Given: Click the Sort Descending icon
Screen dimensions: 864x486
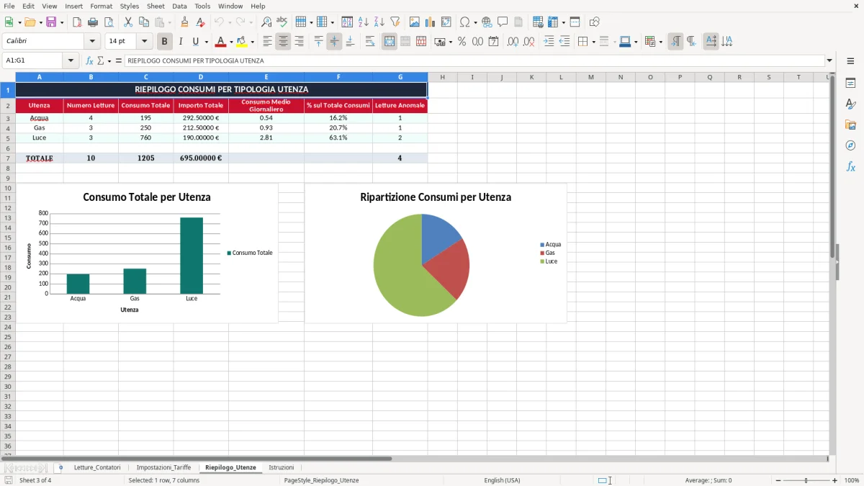Looking at the screenshot, I should tap(379, 22).
